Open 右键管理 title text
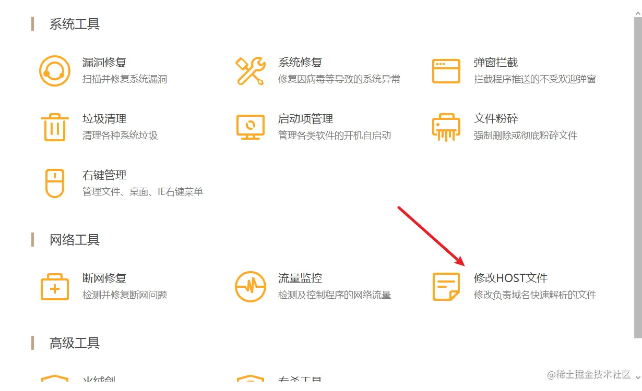The image size is (642, 391). (104, 175)
